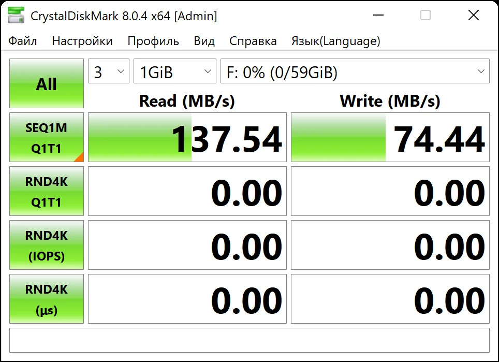Image resolution: width=499 pixels, height=362 pixels.
Task: Click the Write (MB/s) column header
Action: click(x=390, y=101)
